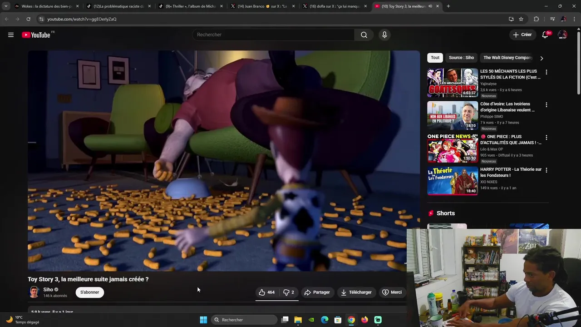581x327 pixels.
Task: Switch to the dofla sur X tab
Action: click(335, 6)
